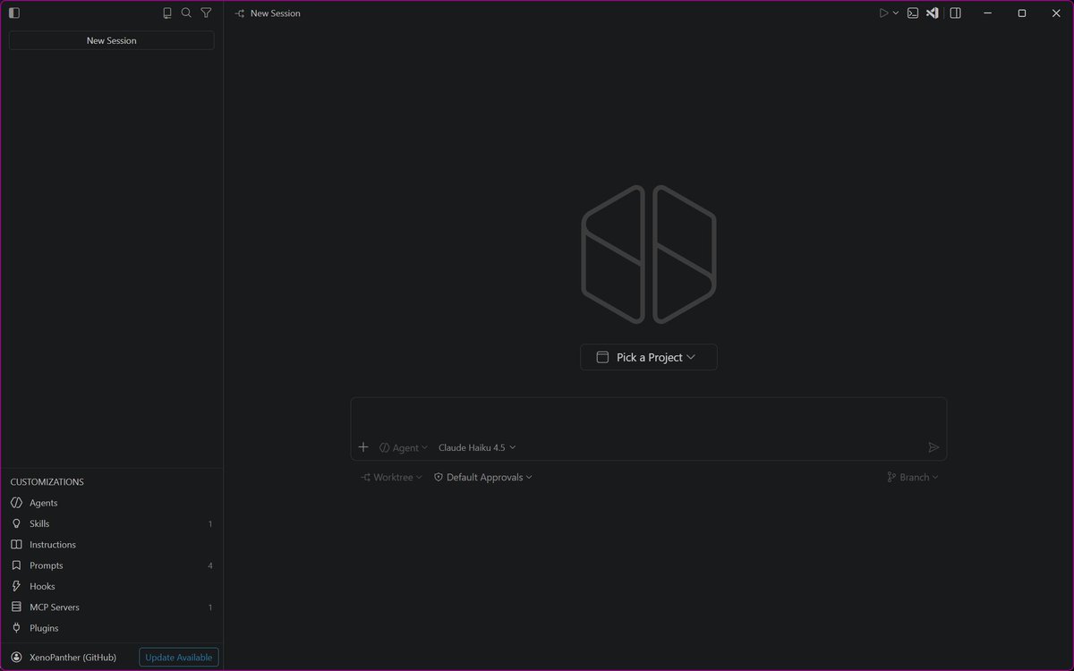Open in VS Code icon

coord(933,13)
